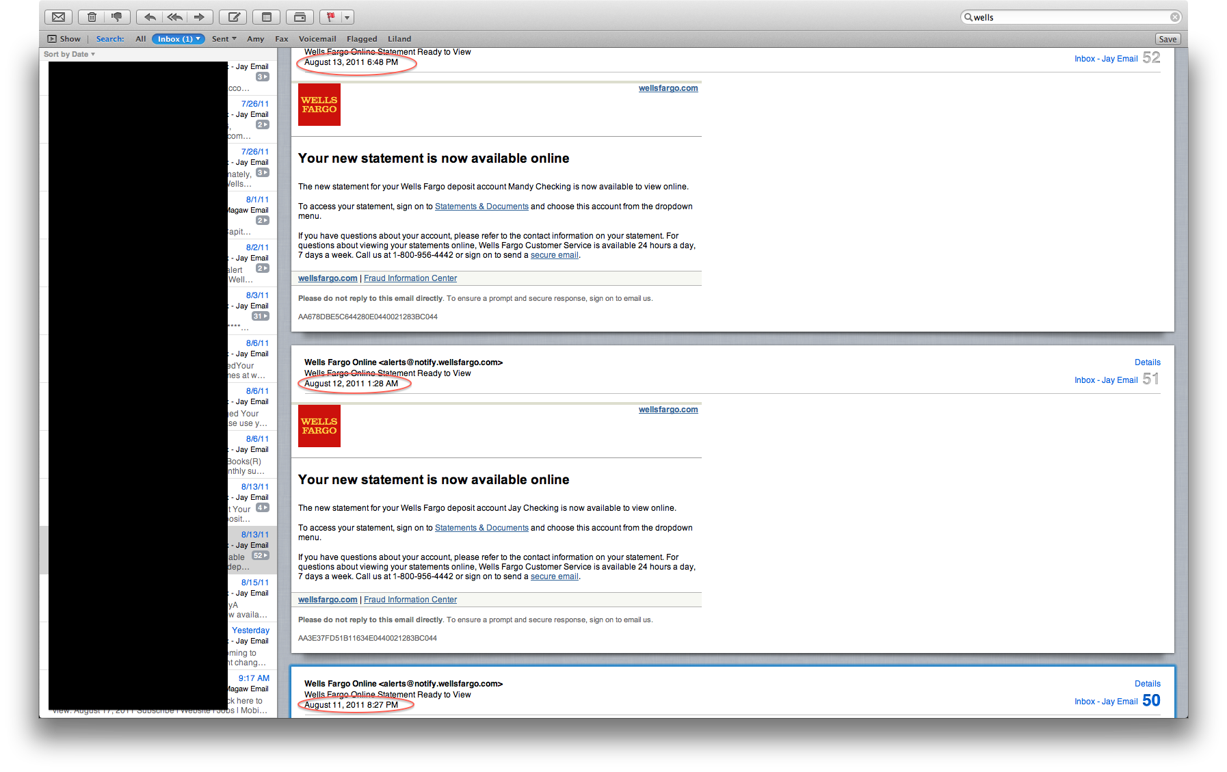This screenshot has height=772, width=1227.
Task: Click the Wells Fargo logo in message 52
Action: pyautogui.click(x=319, y=105)
